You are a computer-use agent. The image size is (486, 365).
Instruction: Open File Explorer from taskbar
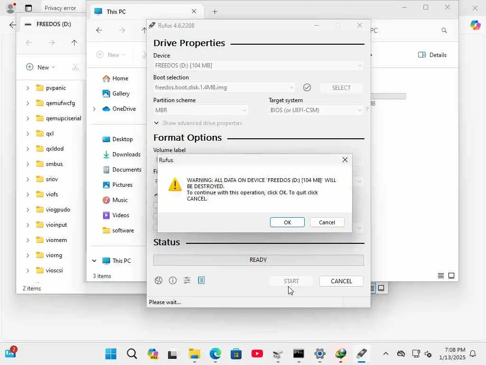(x=194, y=354)
